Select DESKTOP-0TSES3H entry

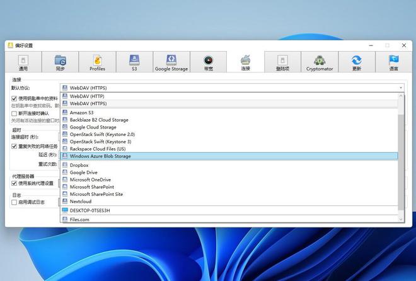229,210
